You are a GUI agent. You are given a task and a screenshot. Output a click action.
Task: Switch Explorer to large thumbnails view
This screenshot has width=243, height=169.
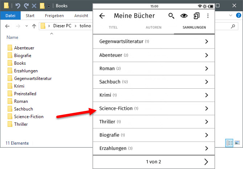coord(237,143)
